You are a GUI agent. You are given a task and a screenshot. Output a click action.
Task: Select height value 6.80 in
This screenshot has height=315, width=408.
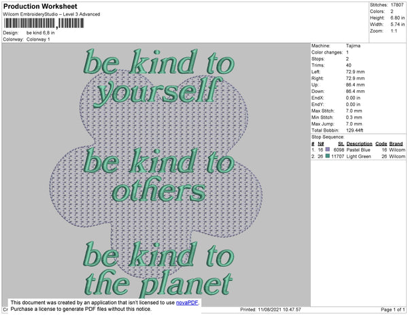click(x=397, y=18)
